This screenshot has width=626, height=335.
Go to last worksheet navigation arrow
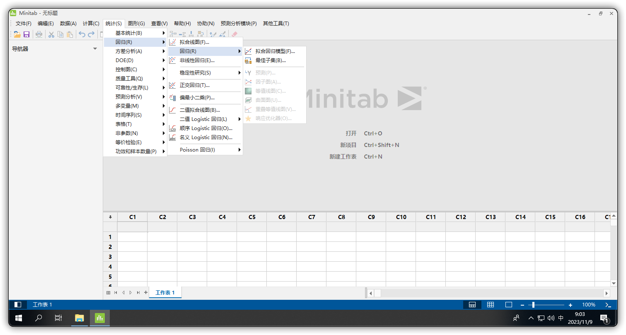click(x=138, y=292)
